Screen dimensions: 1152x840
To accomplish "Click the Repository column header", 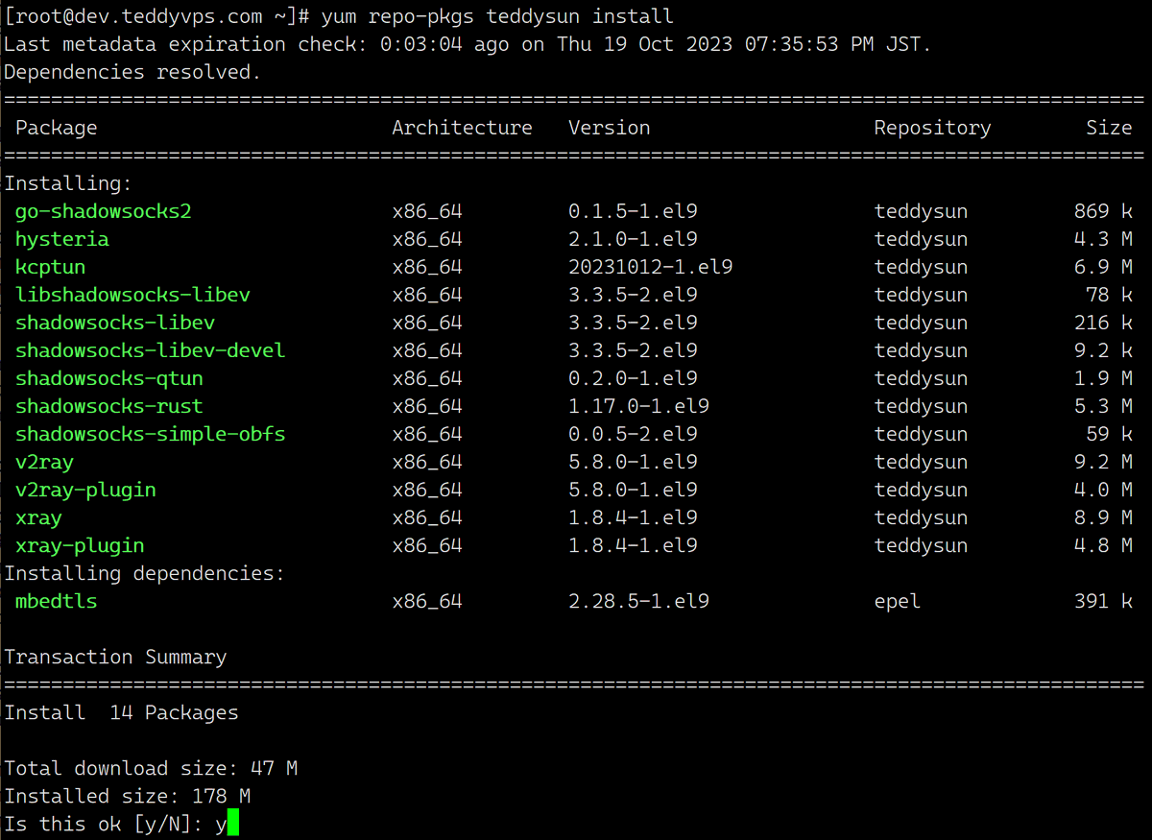I will coord(933,128).
